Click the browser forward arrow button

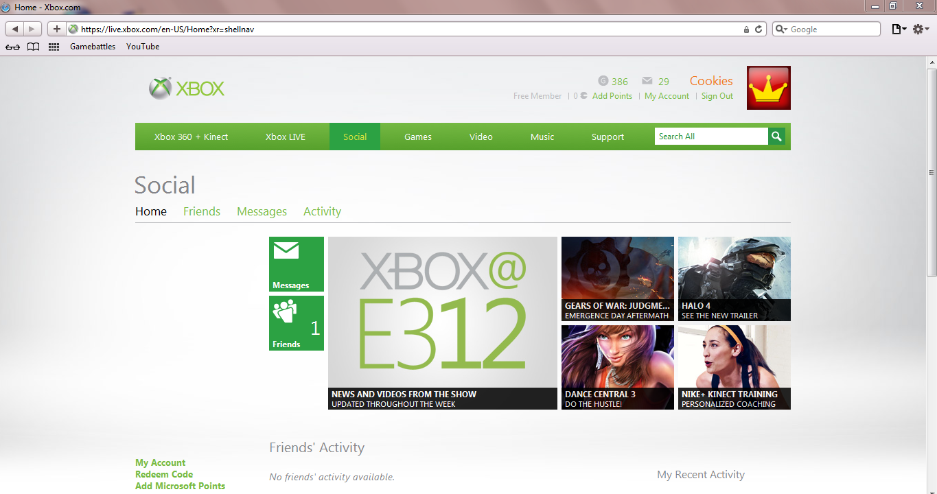tap(33, 29)
